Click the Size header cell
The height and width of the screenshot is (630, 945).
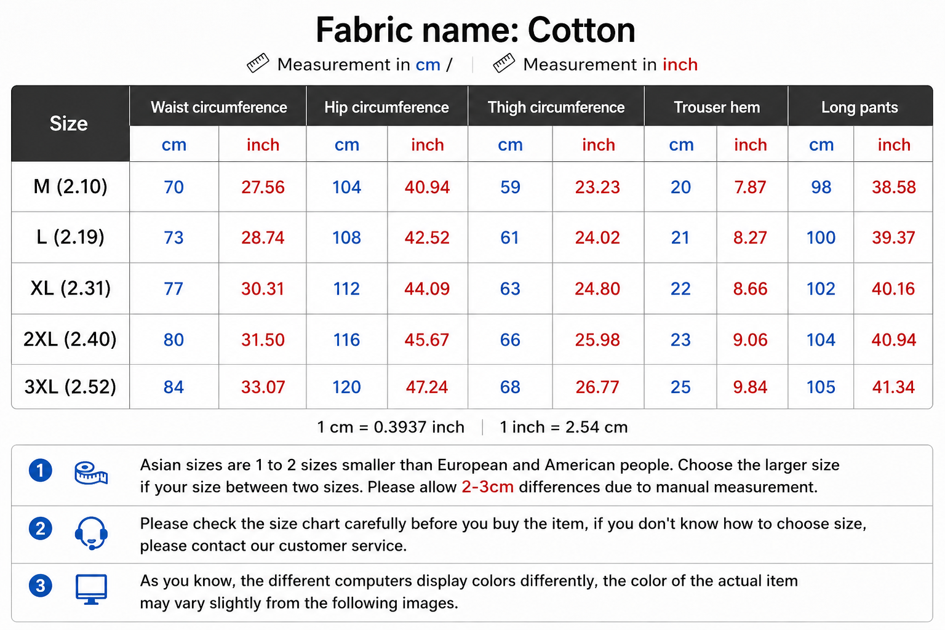(70, 124)
